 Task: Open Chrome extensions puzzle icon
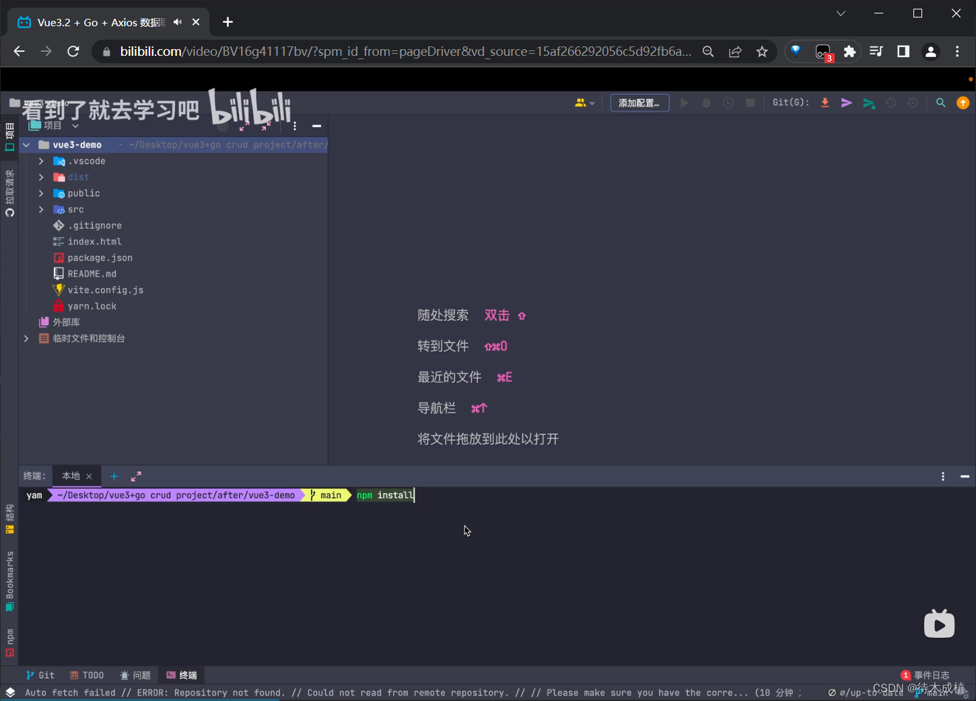click(x=849, y=52)
